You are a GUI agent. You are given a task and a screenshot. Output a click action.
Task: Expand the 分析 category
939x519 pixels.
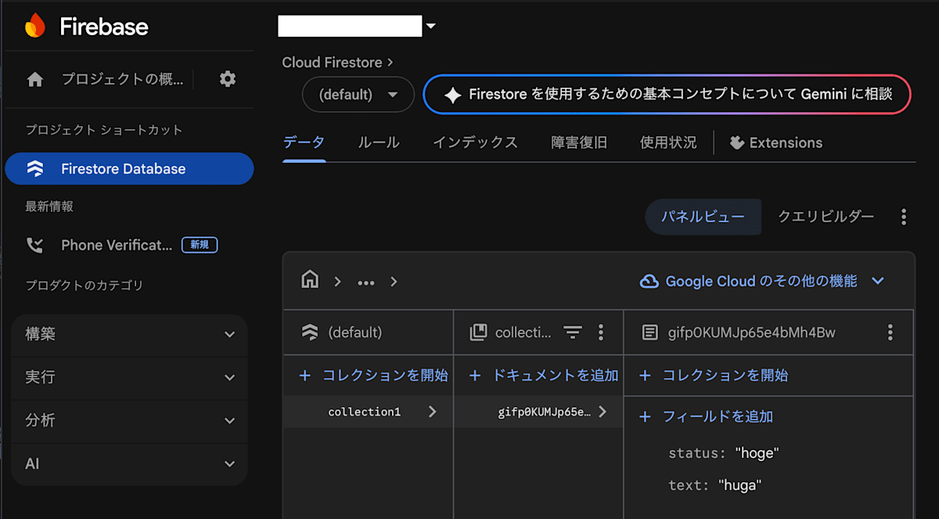[x=129, y=420]
